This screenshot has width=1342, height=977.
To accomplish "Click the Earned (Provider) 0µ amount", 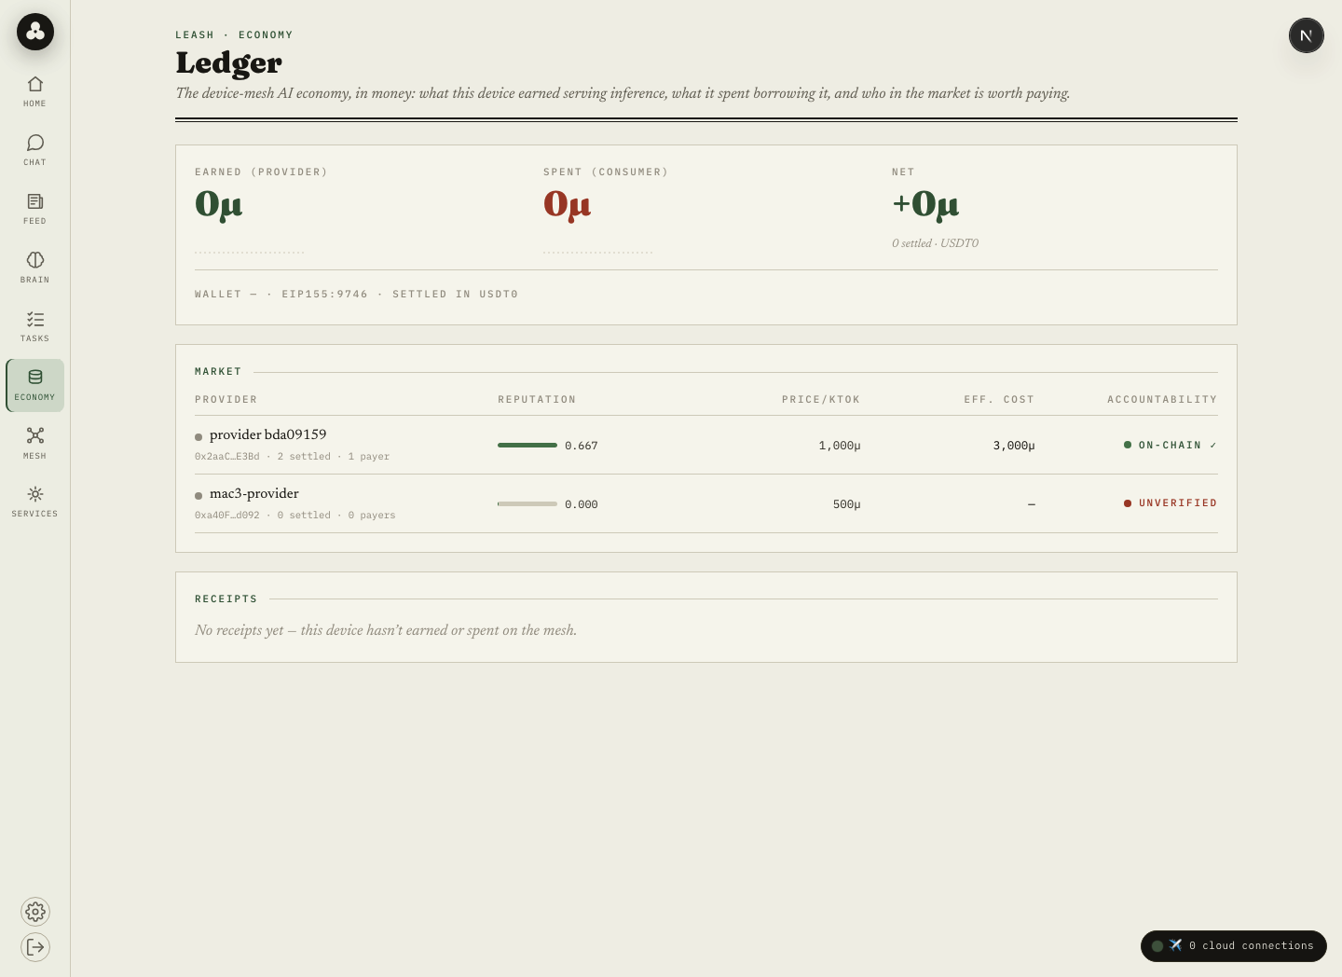I will (x=219, y=204).
